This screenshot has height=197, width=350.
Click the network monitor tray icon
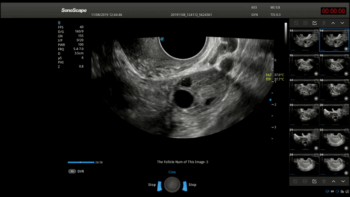(327, 191)
